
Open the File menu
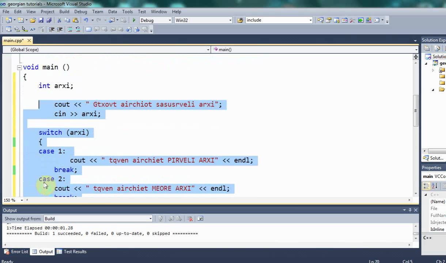pos(6,12)
